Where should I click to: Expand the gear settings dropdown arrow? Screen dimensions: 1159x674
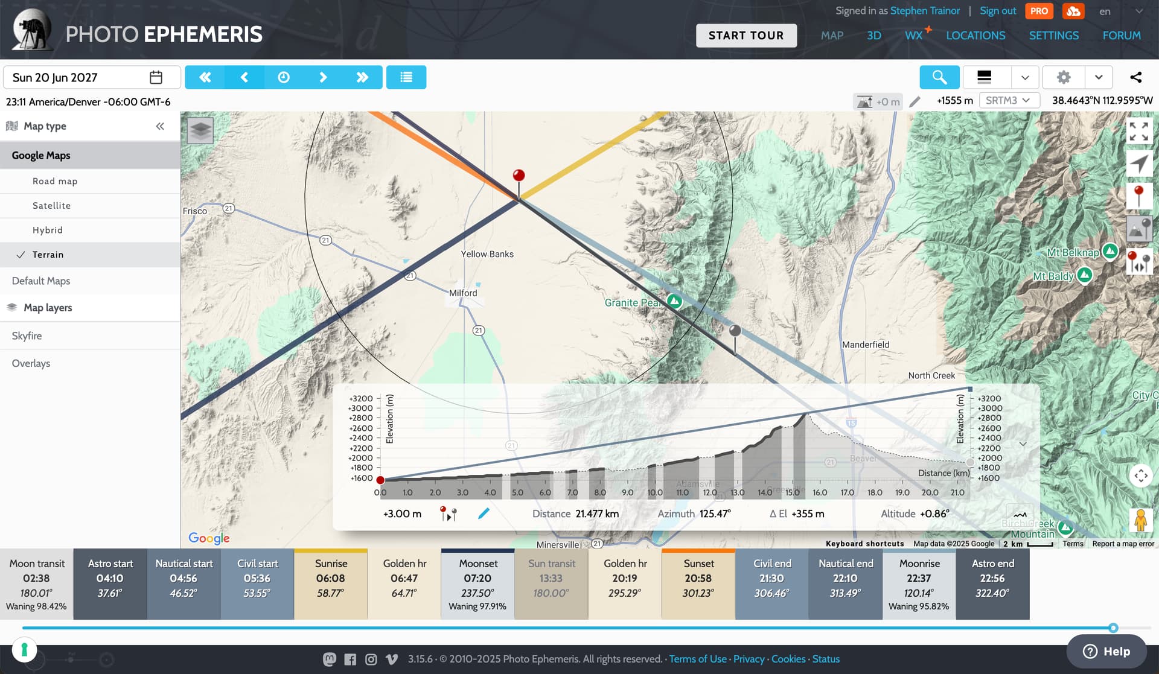pyautogui.click(x=1099, y=77)
